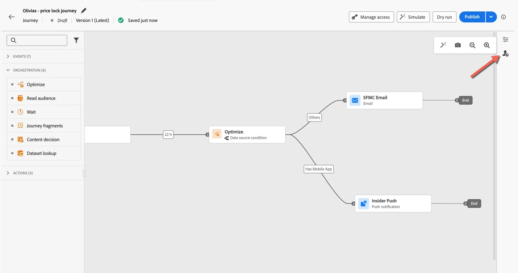This screenshot has height=273, width=518.
Task: Publish the journey
Action: [472, 17]
